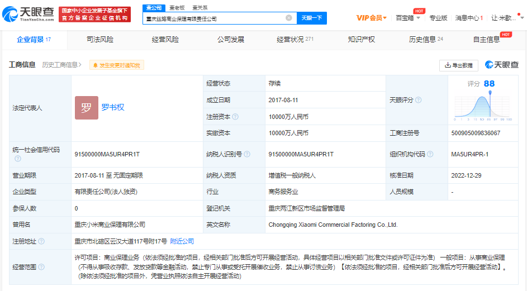Select company type 有限责任公司(法人独资)
The width and height of the screenshot is (527, 291).
coord(106,192)
